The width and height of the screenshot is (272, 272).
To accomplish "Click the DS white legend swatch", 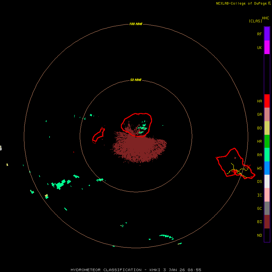I will click(x=267, y=181).
